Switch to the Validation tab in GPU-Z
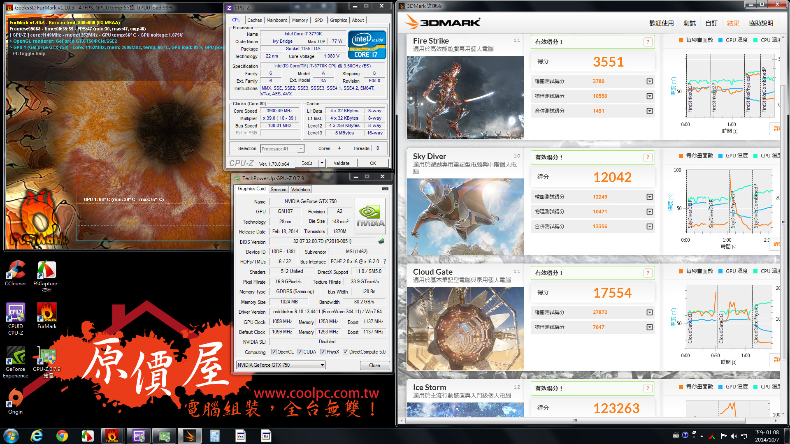 pos(300,190)
